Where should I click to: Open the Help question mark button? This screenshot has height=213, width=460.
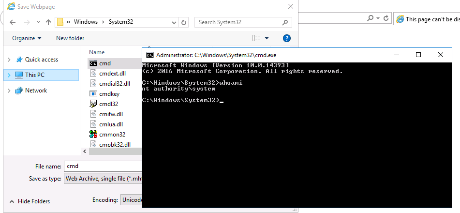(287, 38)
